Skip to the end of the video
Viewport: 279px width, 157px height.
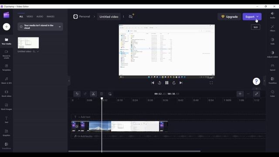point(181,83)
